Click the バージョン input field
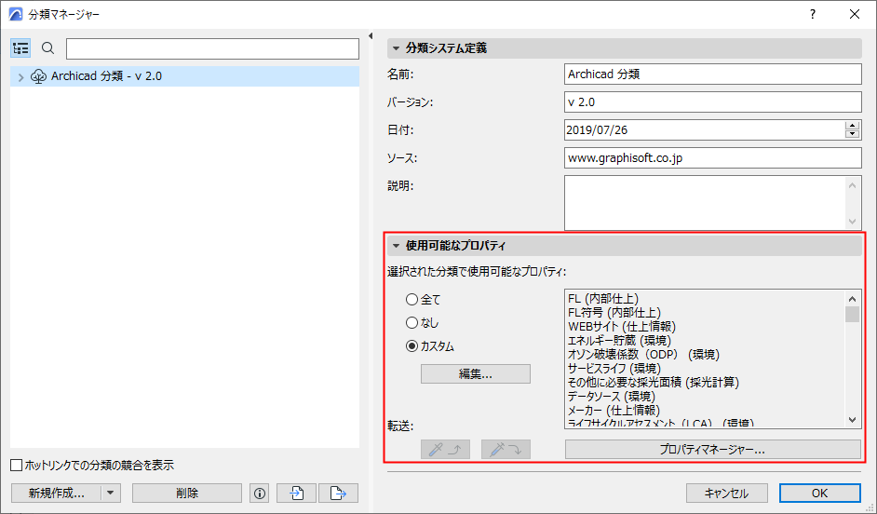The image size is (877, 514). click(712, 101)
